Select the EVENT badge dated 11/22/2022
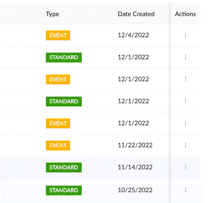Screen dimensions: 213x203 click(x=58, y=146)
